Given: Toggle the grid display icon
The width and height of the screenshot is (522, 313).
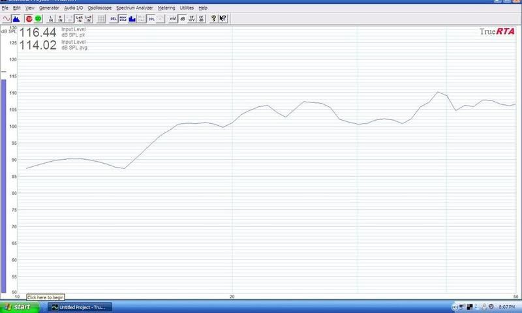Looking at the screenshot, I should pyautogui.click(x=100, y=19).
